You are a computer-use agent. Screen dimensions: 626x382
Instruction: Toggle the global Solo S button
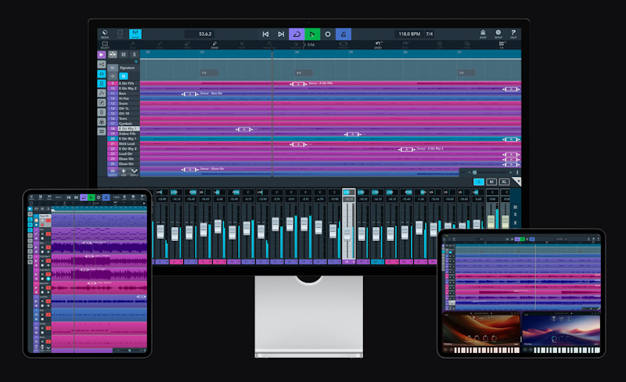tap(135, 55)
